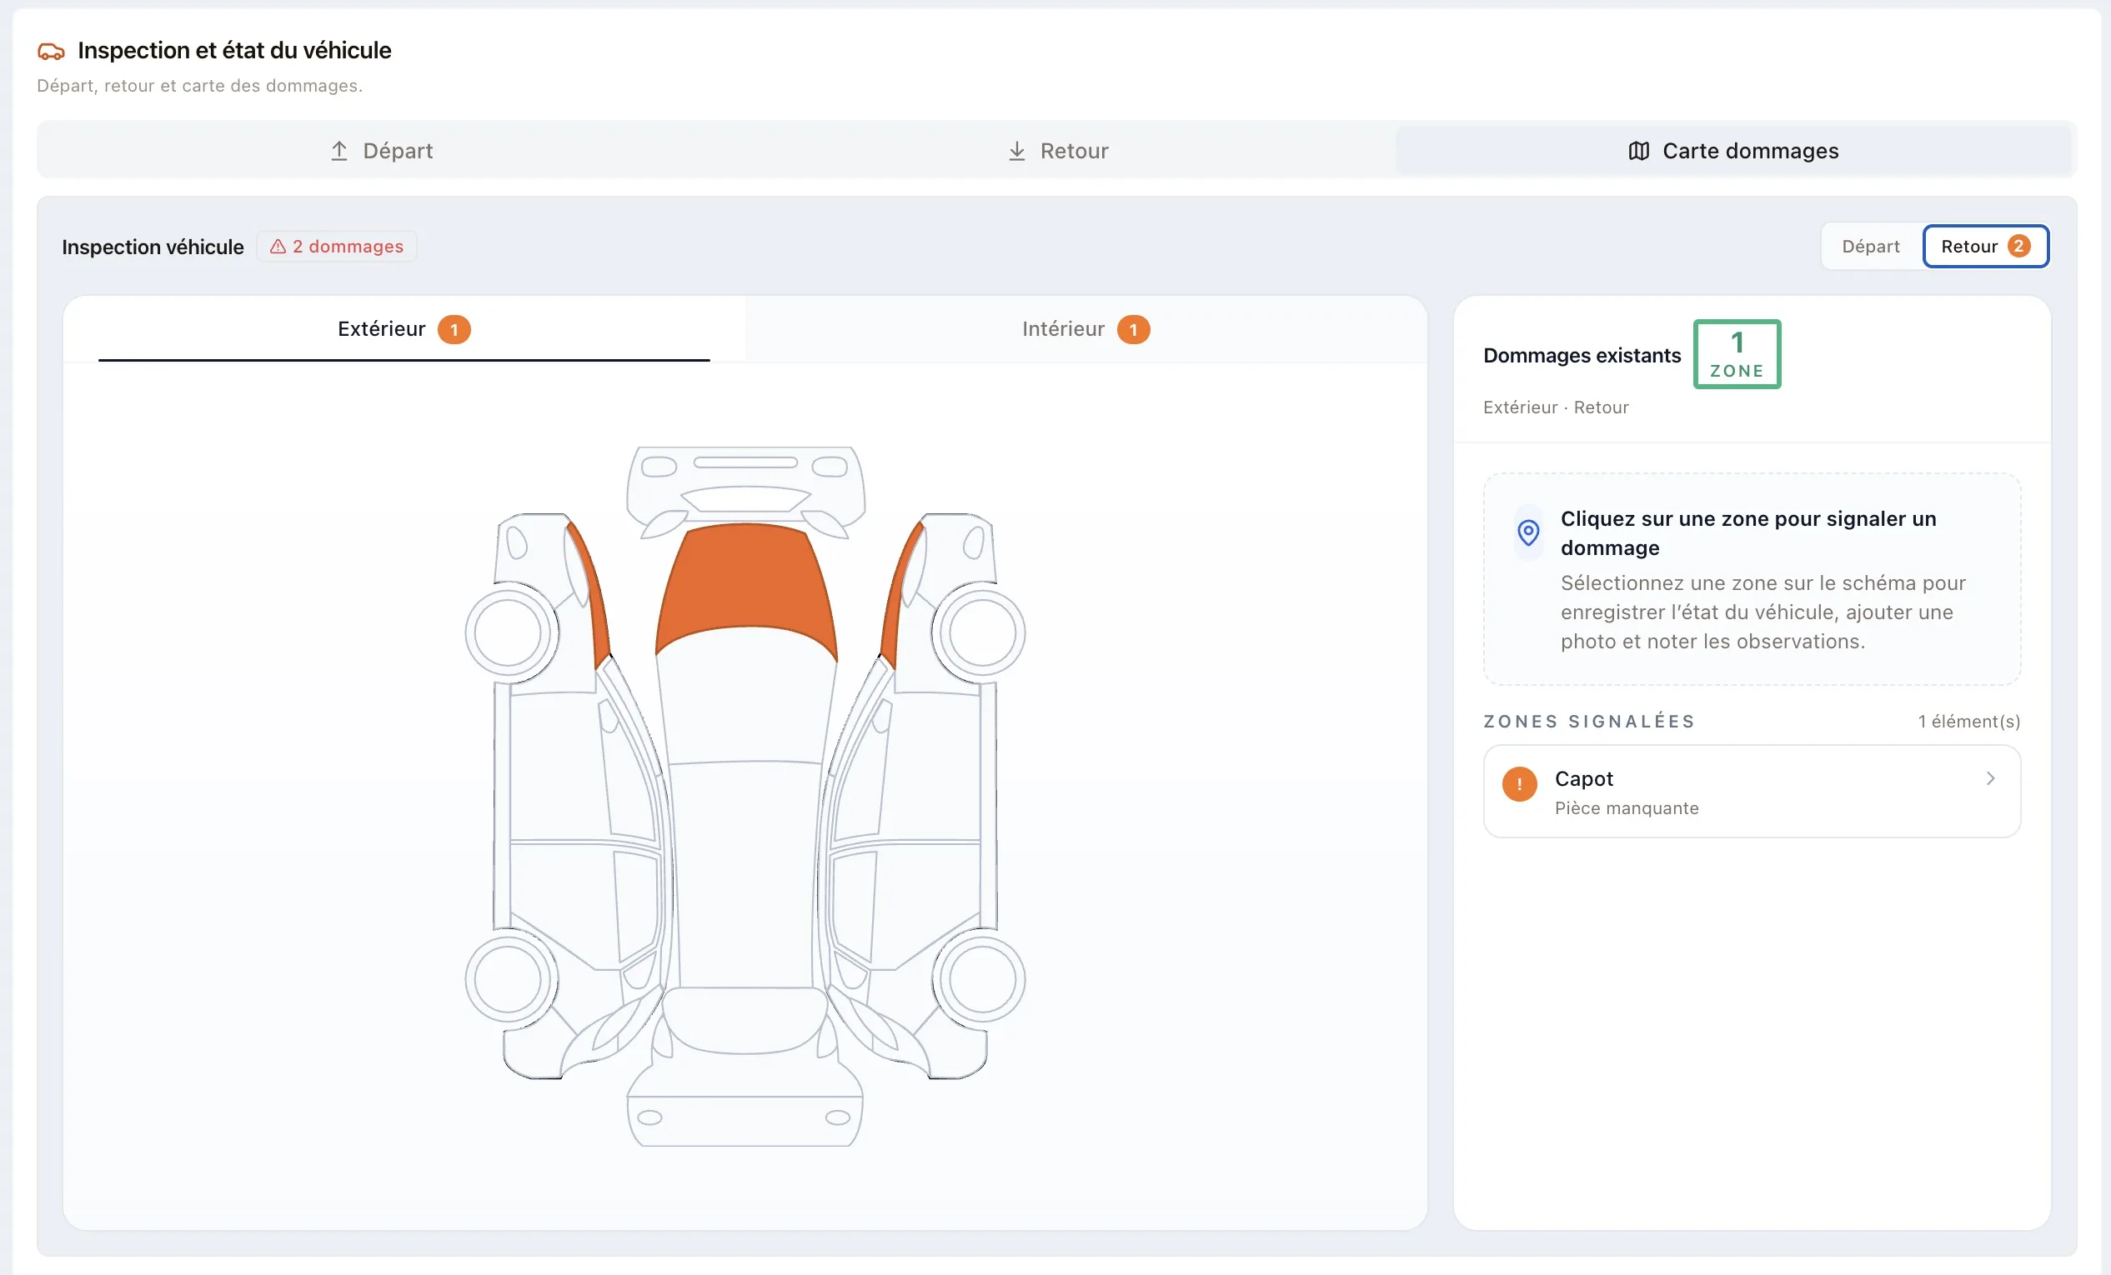Click the orange exclamation icon beside Capot
The height and width of the screenshot is (1275, 2111).
pyautogui.click(x=1519, y=783)
